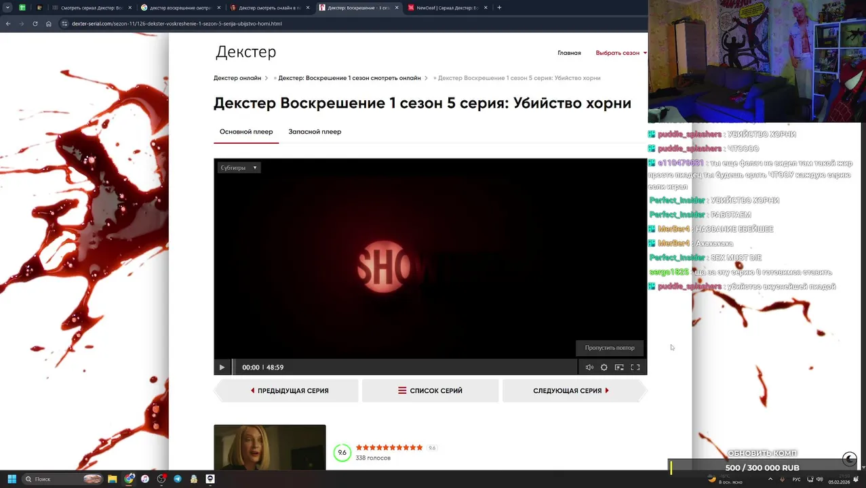Close the NewDeaf tab
Screen dimensions: 866x488
coord(486,7)
